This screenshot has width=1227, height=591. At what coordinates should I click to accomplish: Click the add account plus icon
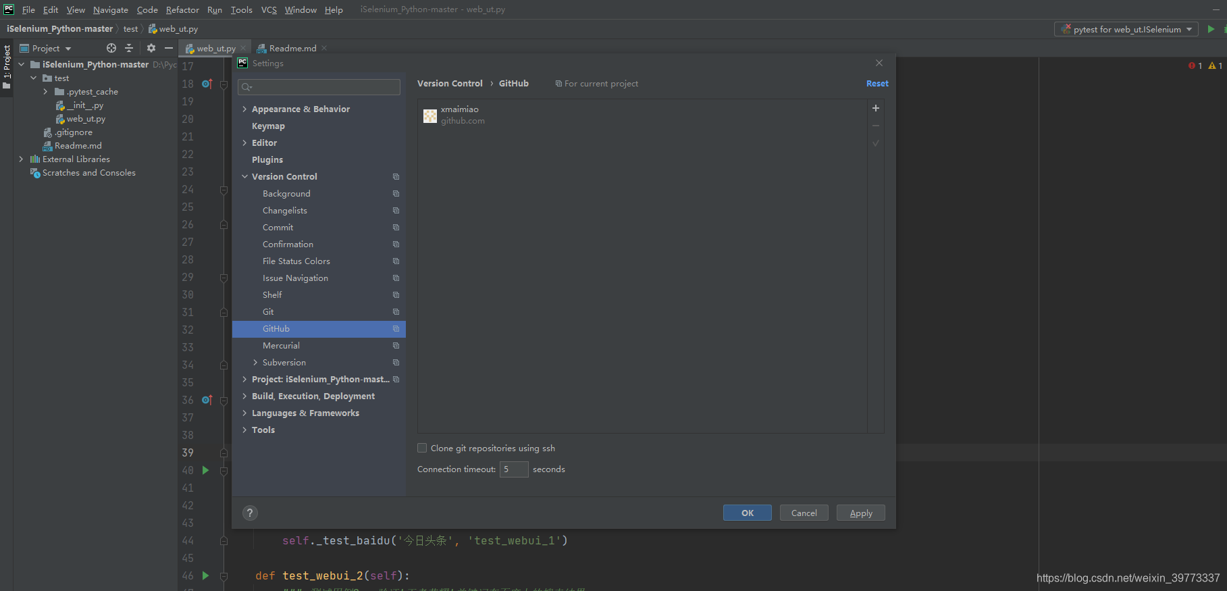coord(876,108)
